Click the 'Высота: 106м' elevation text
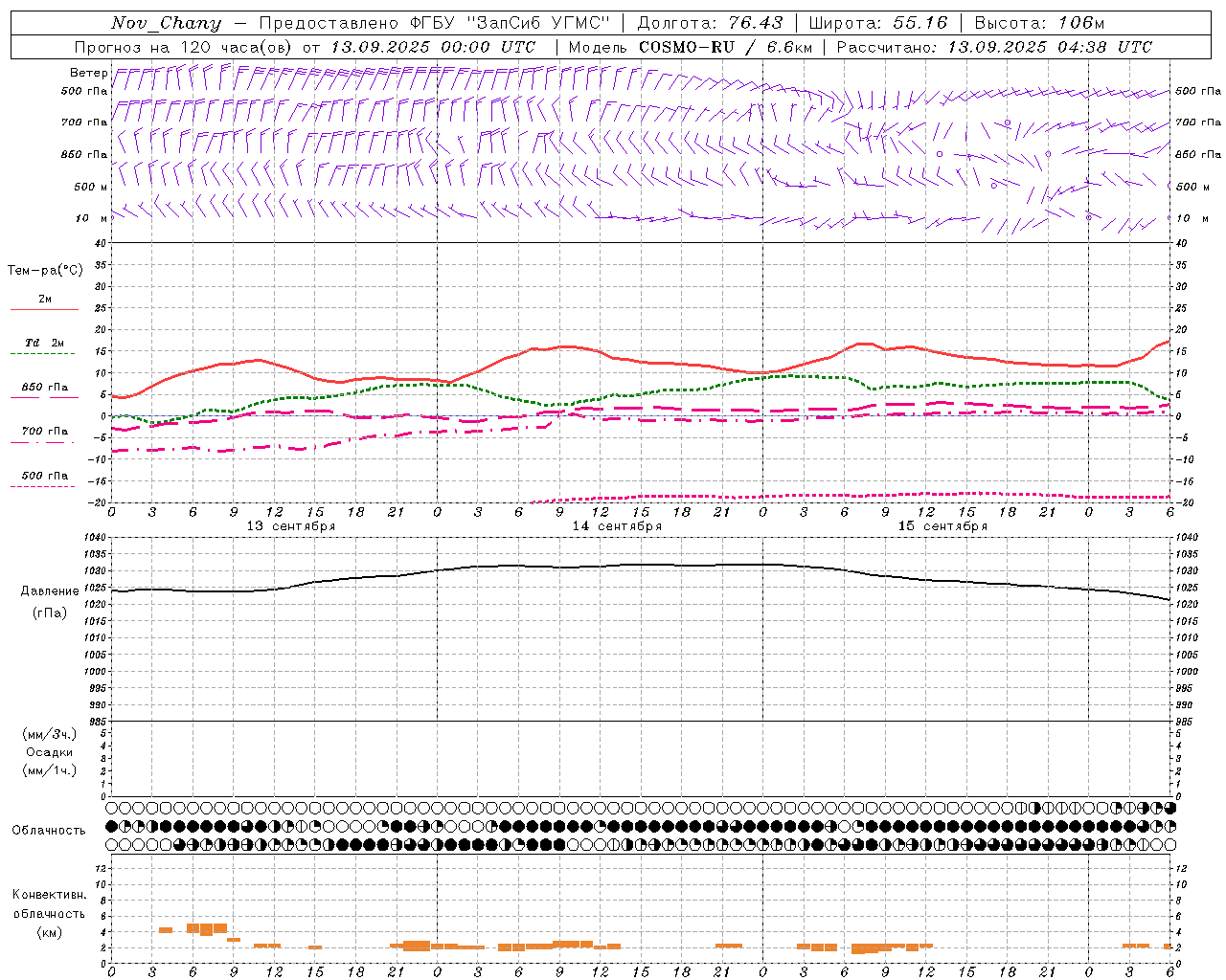The image size is (1226, 980). click(x=1039, y=23)
